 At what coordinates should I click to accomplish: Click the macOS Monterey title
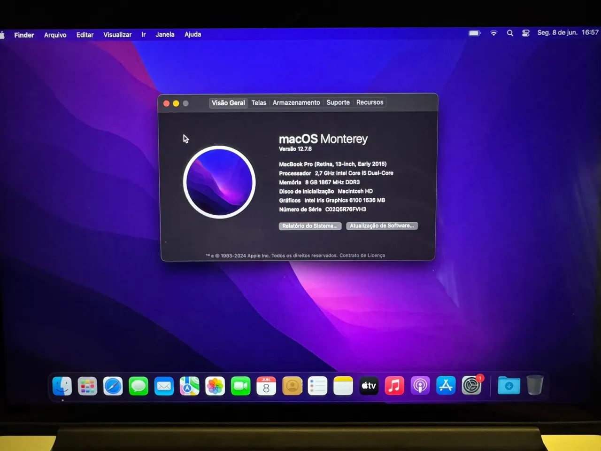pos(323,139)
